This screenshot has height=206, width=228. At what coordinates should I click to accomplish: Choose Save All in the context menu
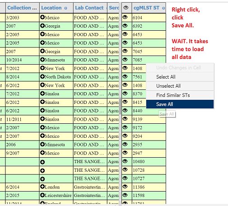pyautogui.click(x=180, y=104)
